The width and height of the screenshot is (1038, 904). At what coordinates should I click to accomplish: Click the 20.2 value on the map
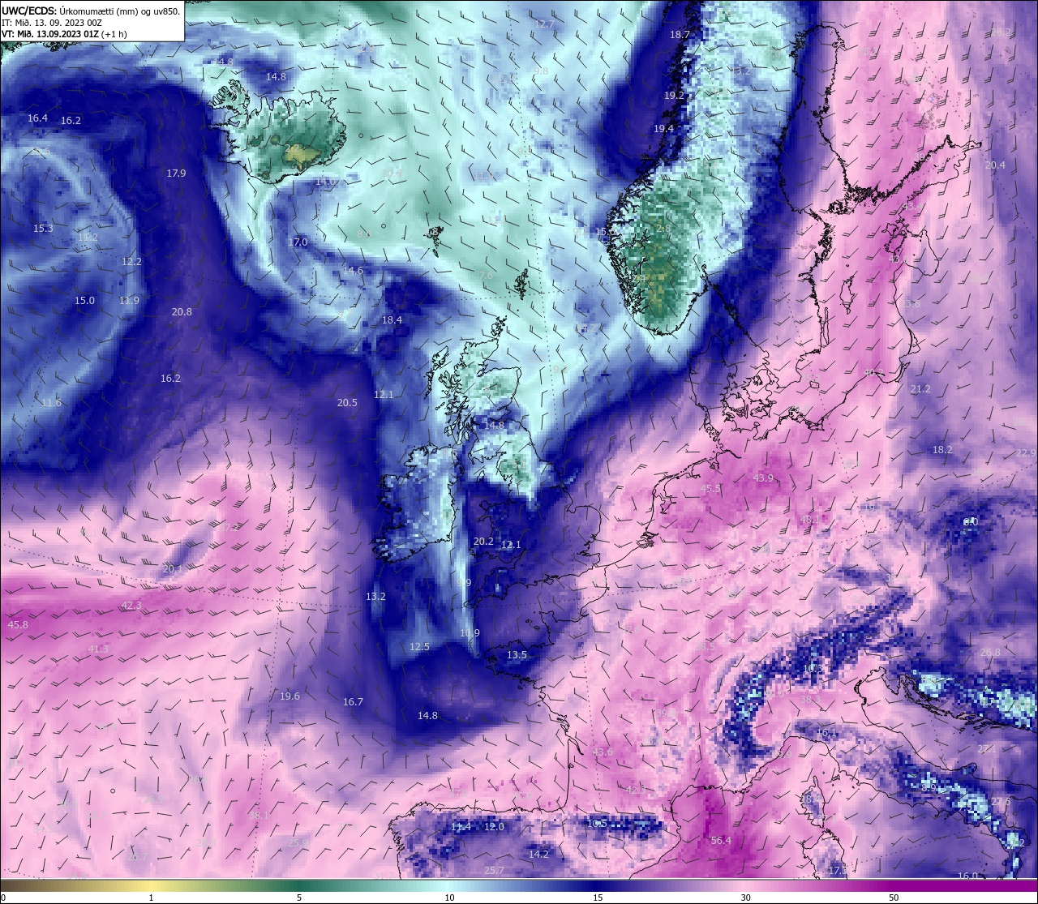(x=483, y=541)
